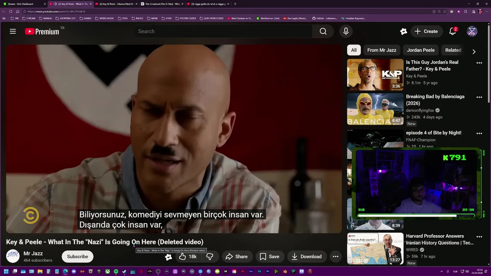Screen dimensions: 491x276
Task: Click browser back arrow
Action: click(x=5, y=11)
